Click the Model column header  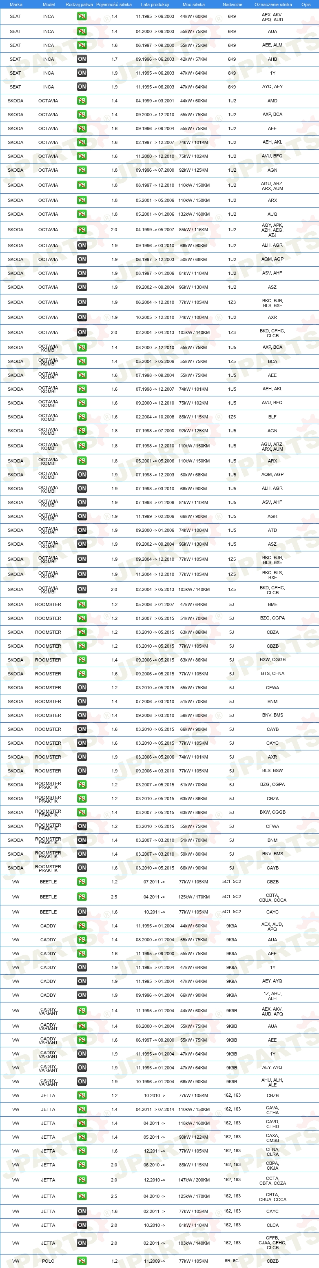click(x=48, y=4)
